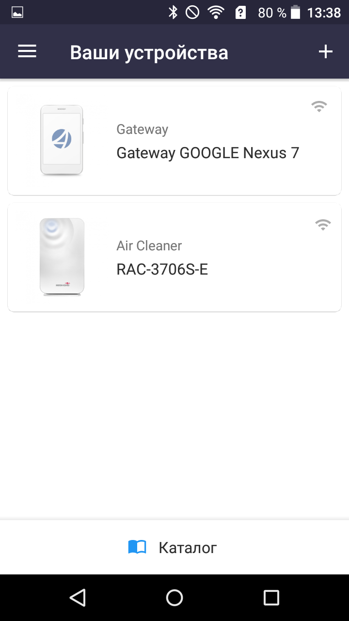Tap Wi-Fi signal icon on Gateway card
Image resolution: width=349 pixels, height=621 pixels.
point(319,106)
